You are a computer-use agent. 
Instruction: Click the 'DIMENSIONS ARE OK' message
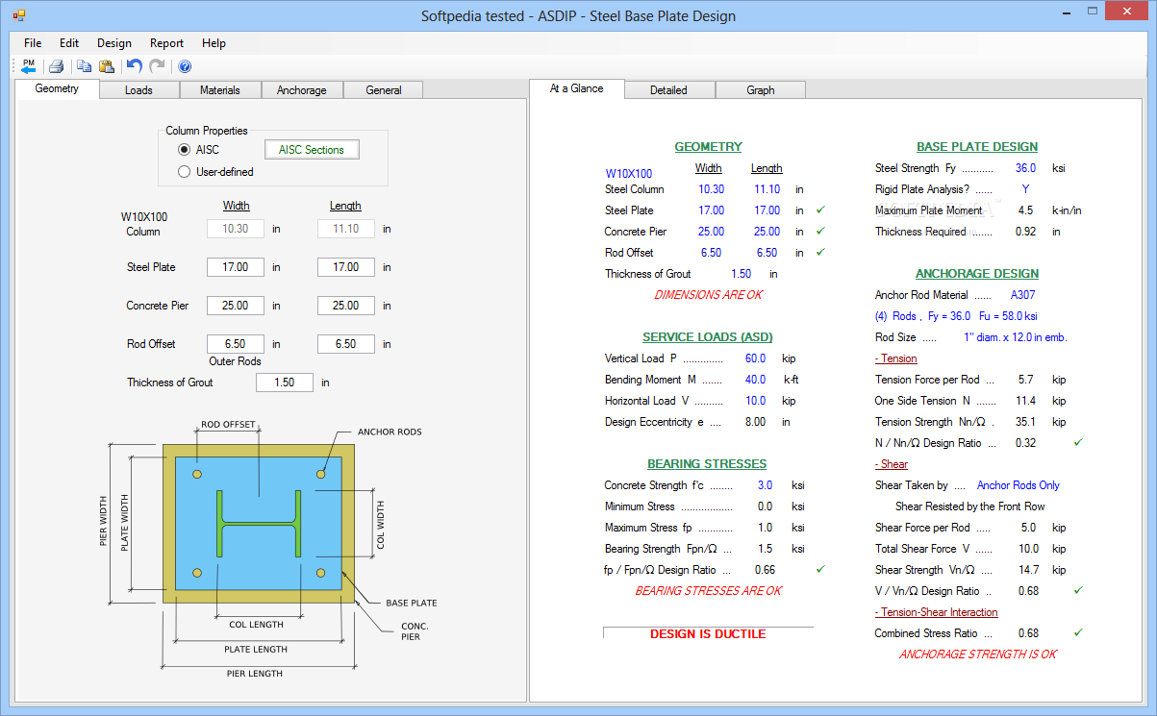(x=708, y=295)
